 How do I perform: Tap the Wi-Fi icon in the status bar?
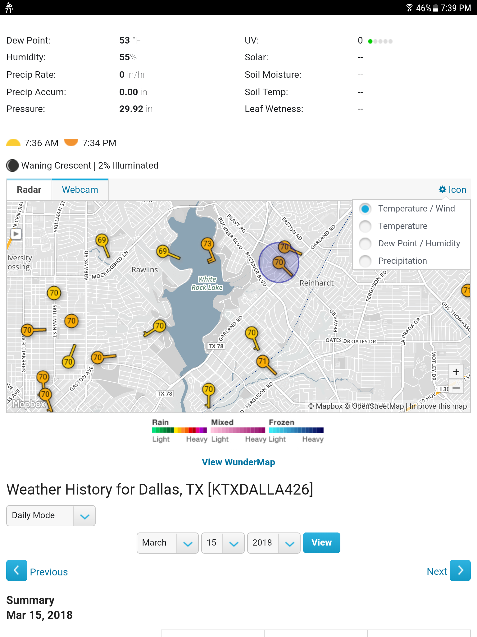[x=409, y=8]
